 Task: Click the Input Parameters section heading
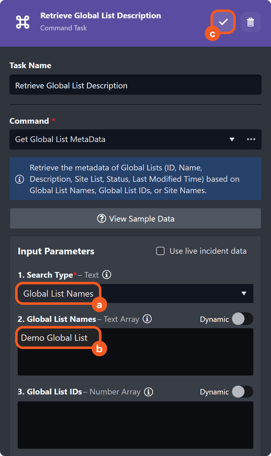pos(56,251)
